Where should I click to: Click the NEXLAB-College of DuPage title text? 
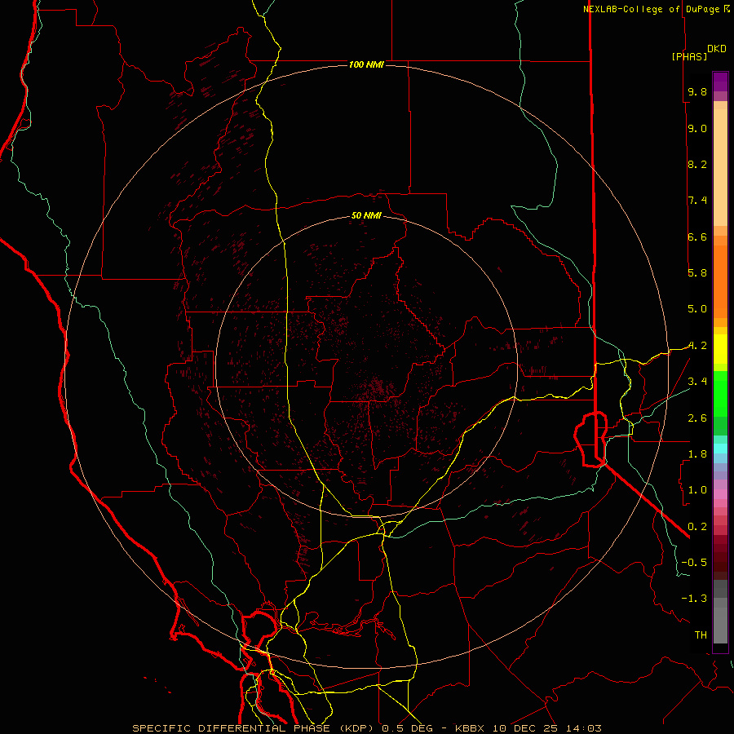click(x=651, y=9)
